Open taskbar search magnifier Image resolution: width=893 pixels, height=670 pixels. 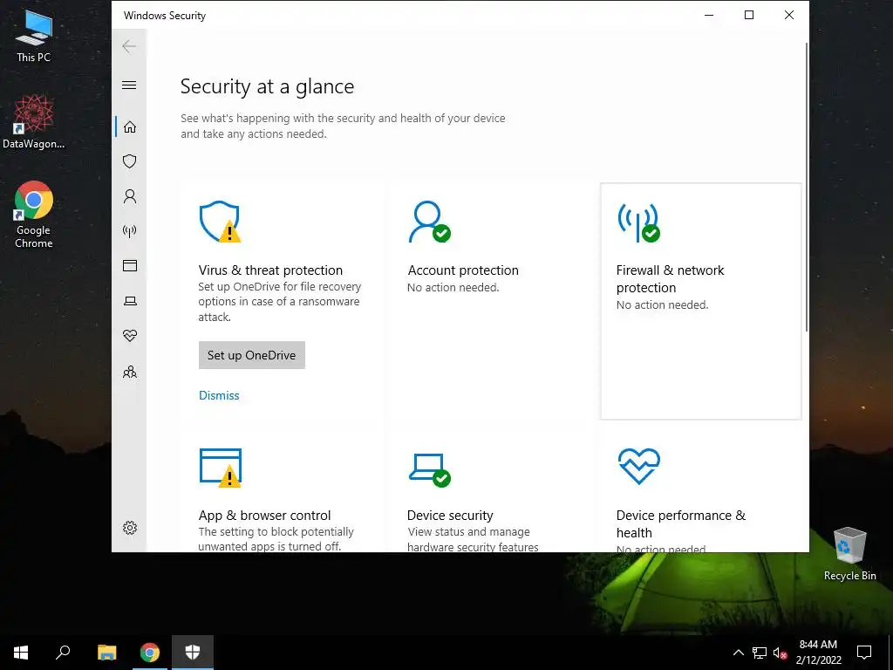tap(63, 653)
